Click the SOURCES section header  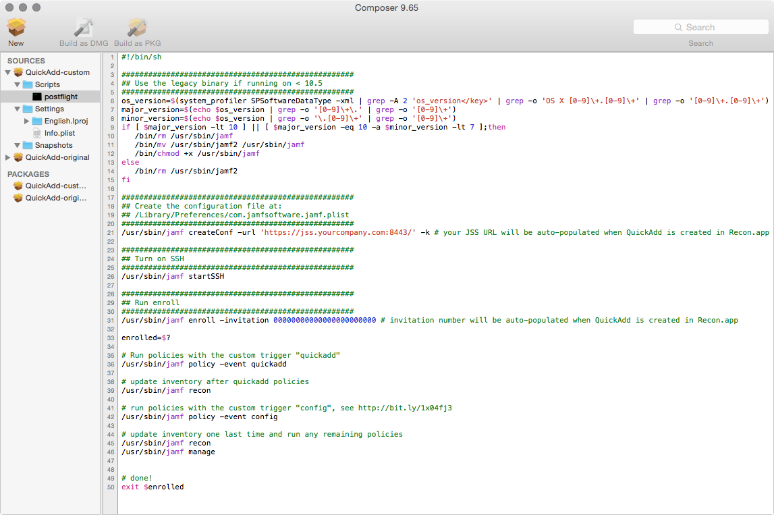(26, 61)
